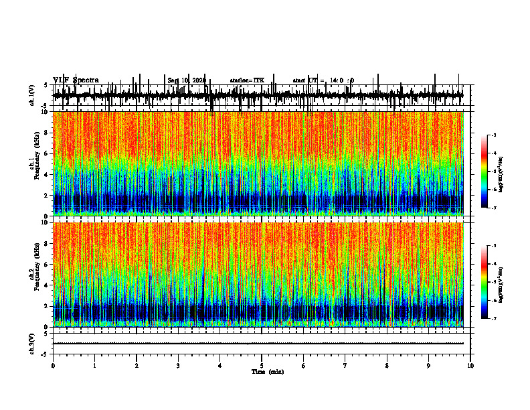Click the ch.1 spectrogram color bar
Screen dimensions: 530x410
[484, 172]
